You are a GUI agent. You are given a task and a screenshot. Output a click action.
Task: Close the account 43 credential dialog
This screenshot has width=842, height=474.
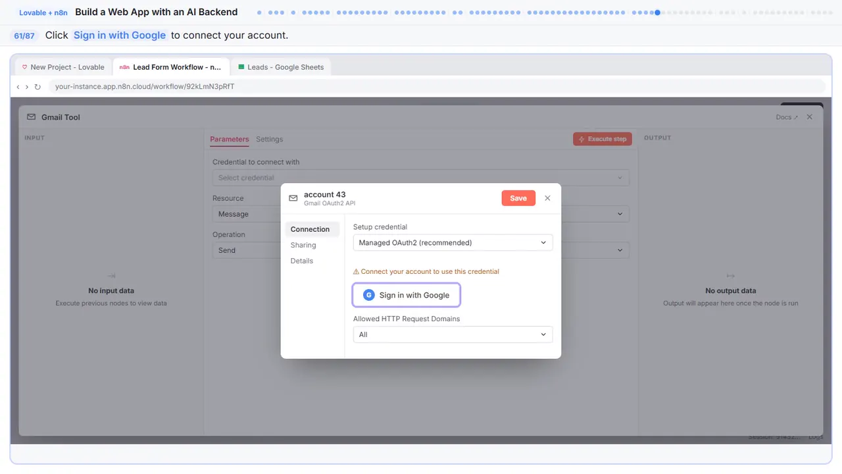[547, 198]
